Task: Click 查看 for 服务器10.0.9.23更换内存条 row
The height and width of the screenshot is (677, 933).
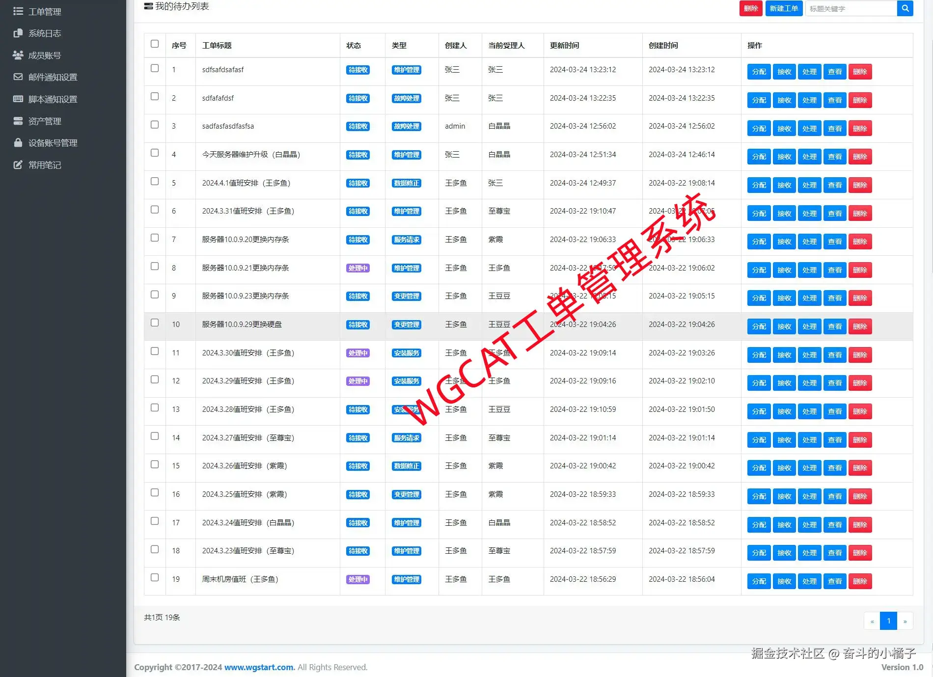Action: tap(835, 298)
